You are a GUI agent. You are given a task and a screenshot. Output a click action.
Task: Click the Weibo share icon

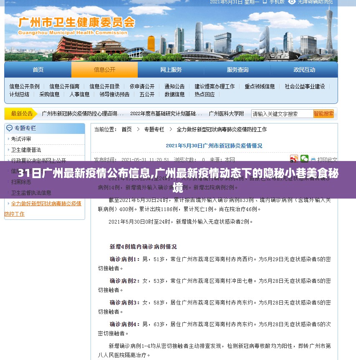pyautogui.click(x=294, y=159)
